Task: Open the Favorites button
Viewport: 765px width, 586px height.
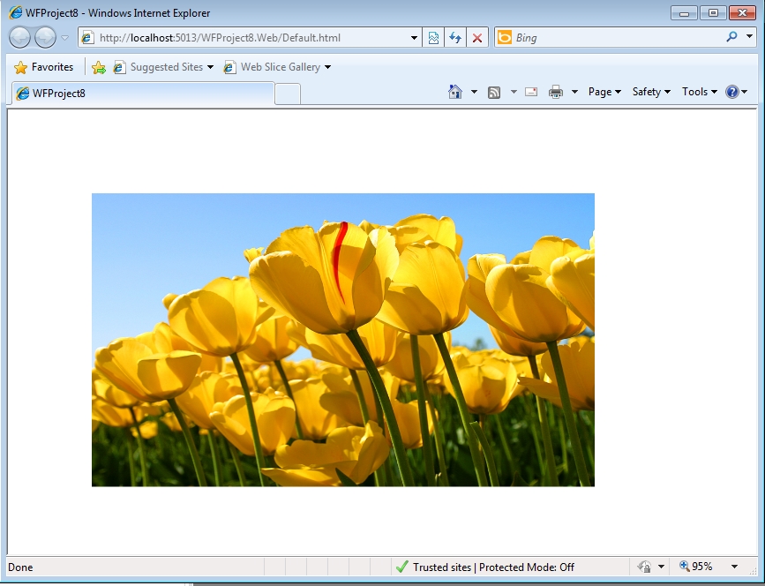Action: click(x=44, y=67)
